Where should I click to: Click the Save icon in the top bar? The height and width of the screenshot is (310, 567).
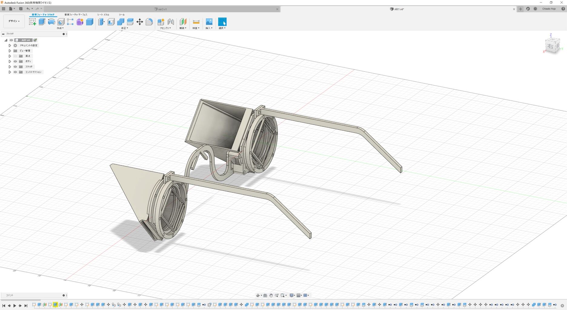[x=21, y=9]
